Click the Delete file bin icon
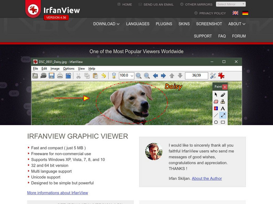The width and height of the screenshot is (273, 204). pos(68,75)
